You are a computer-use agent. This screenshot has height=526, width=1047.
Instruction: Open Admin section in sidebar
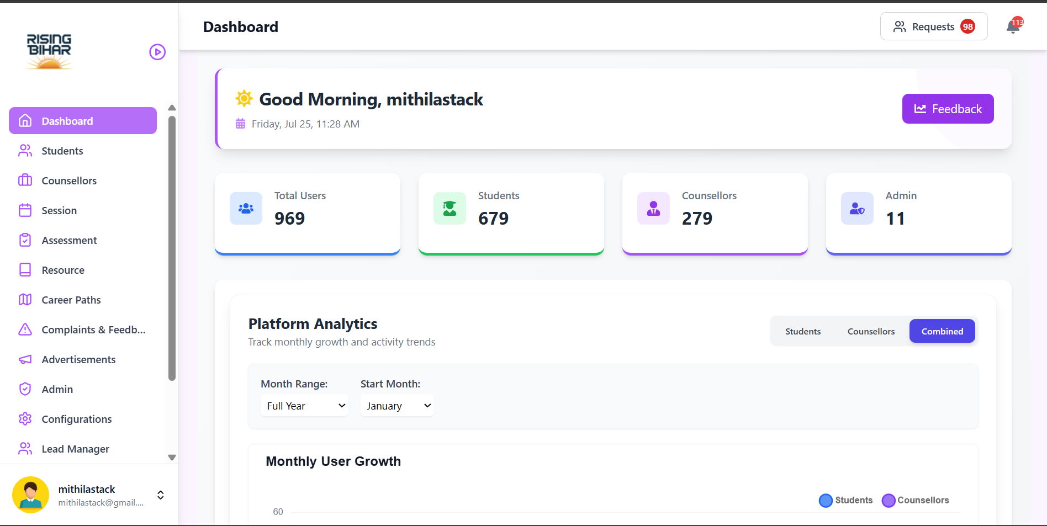pos(83,389)
